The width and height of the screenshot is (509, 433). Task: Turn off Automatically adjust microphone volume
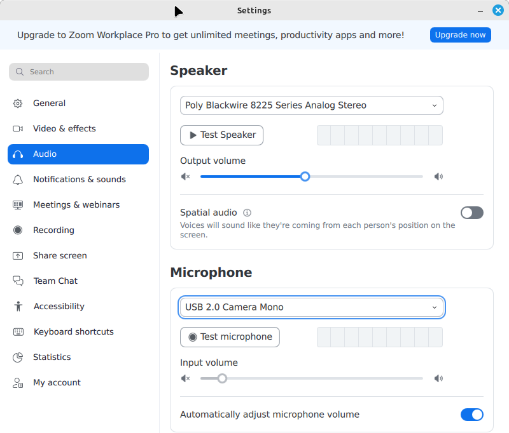471,415
